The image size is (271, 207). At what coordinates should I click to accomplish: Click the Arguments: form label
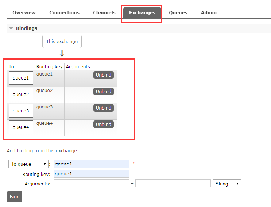point(37,184)
